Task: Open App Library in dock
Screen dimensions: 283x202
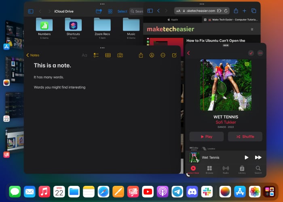Action: tap(270, 191)
